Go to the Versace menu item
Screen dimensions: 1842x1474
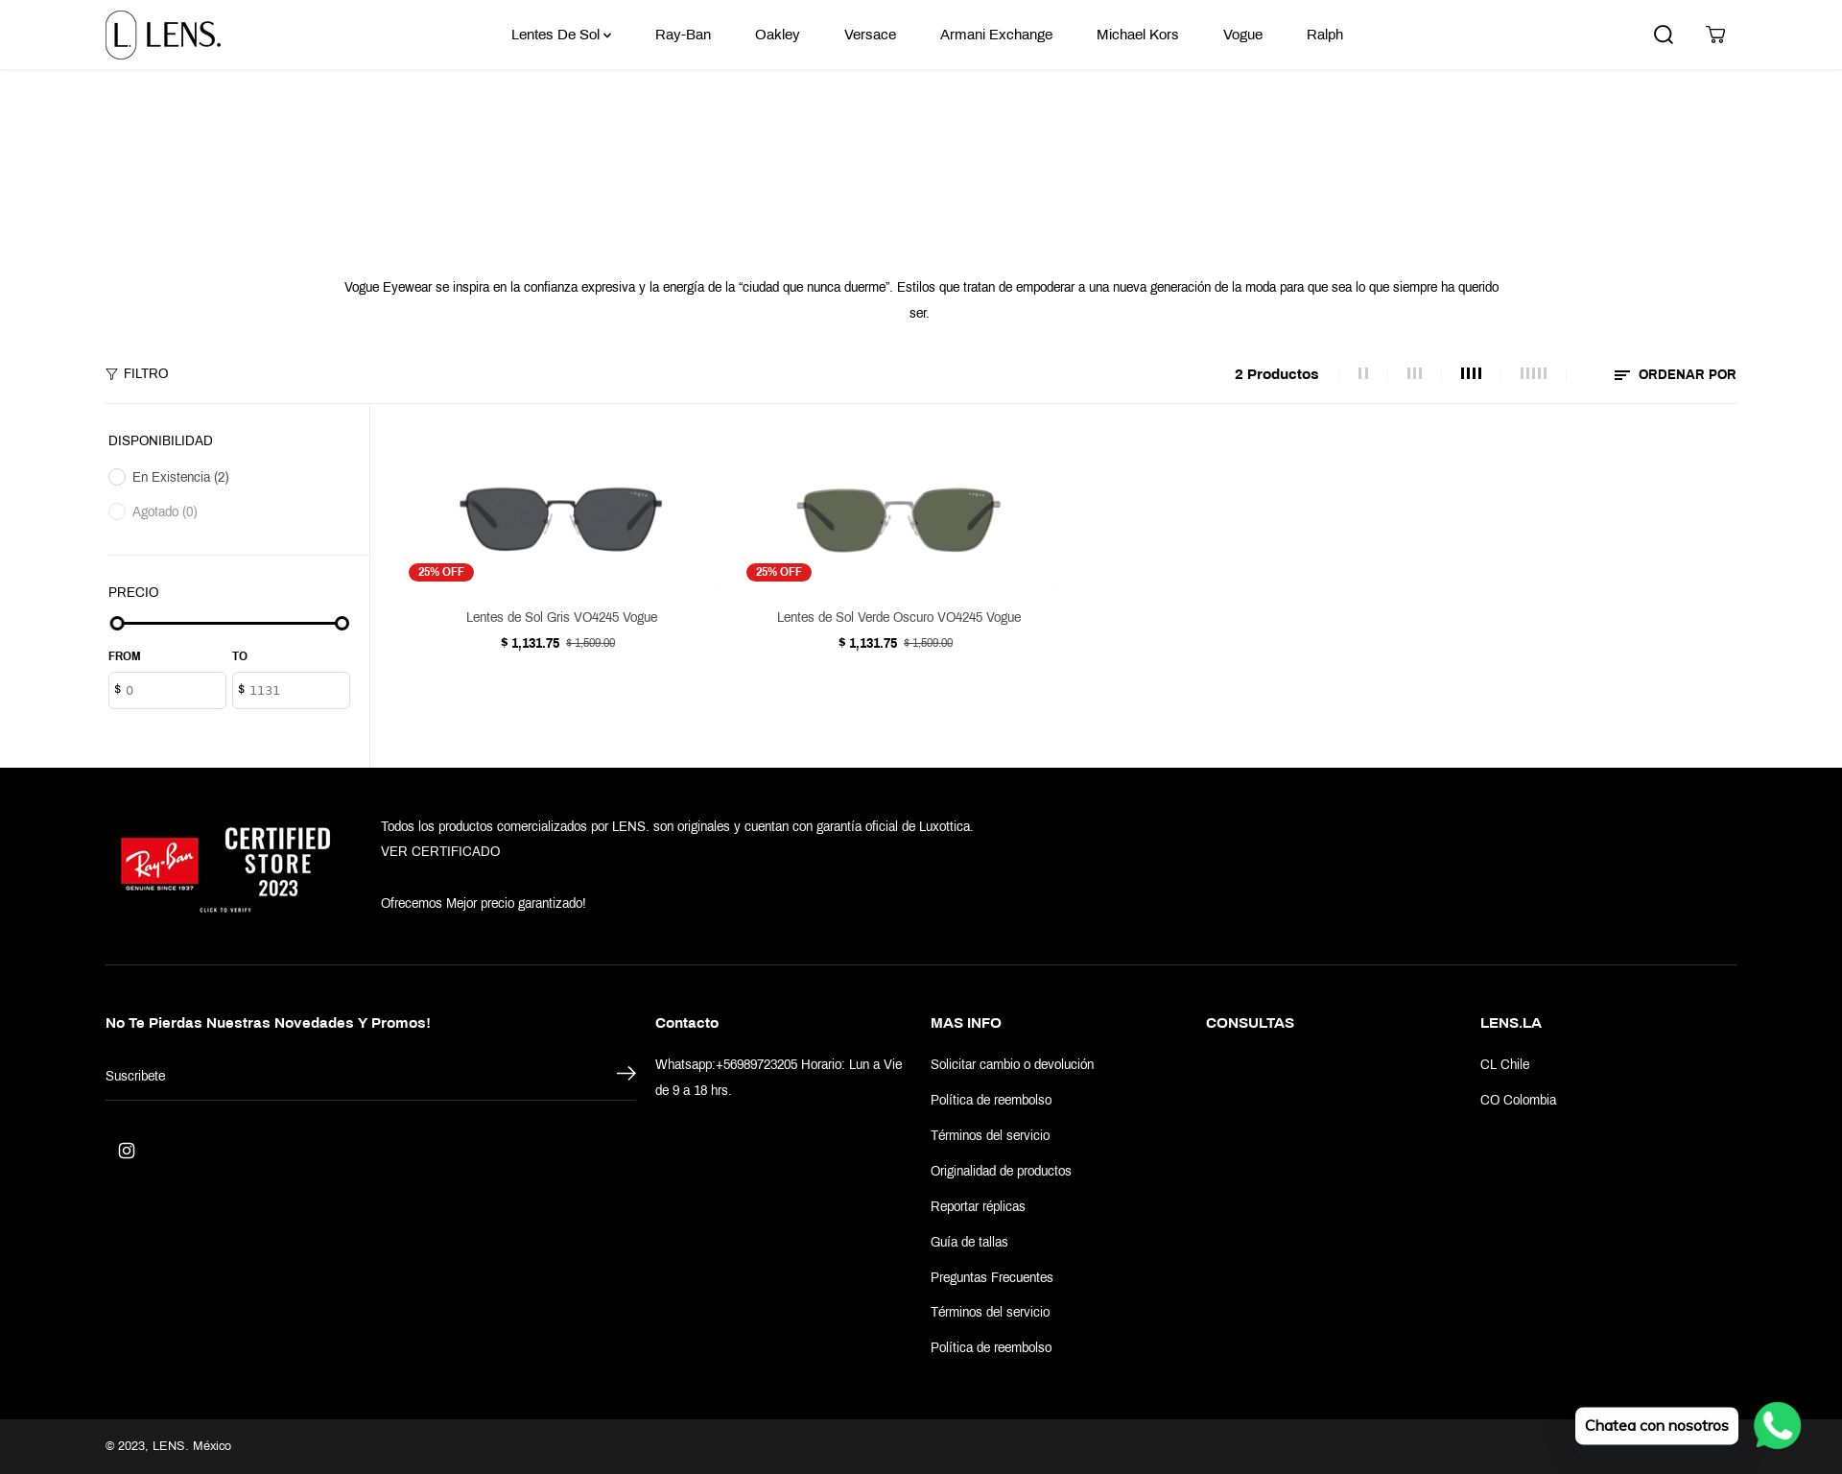pos(870,35)
